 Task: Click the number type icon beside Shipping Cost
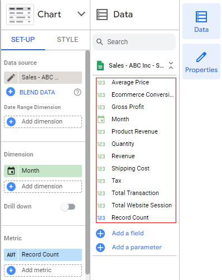101,169
